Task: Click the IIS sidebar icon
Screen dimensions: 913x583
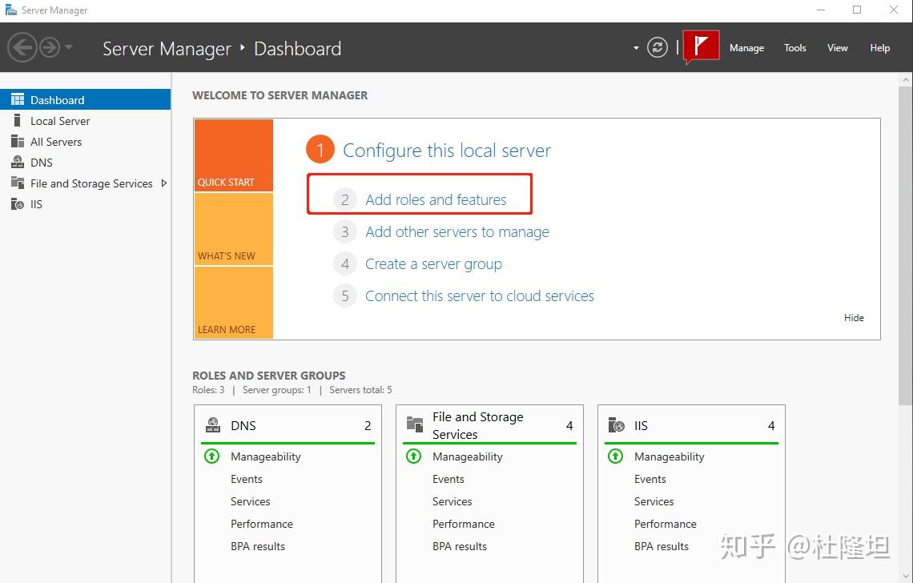Action: tap(18, 204)
